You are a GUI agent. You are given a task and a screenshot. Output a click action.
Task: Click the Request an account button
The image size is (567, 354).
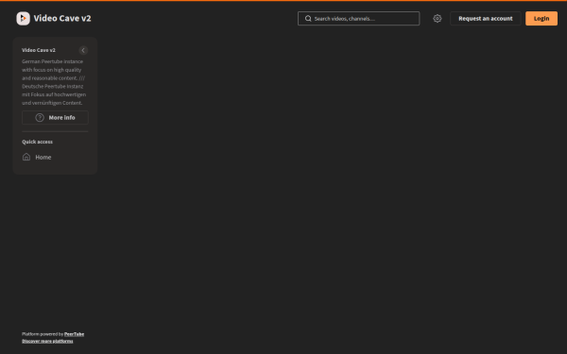coord(486,19)
